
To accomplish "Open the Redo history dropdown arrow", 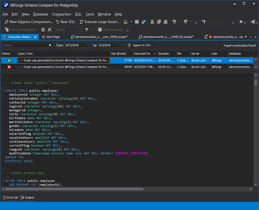I will (x=191, y=22).
